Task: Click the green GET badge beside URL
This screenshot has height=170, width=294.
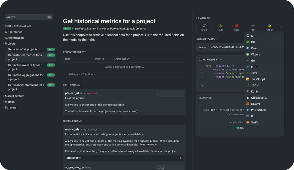Action: [x=67, y=29]
